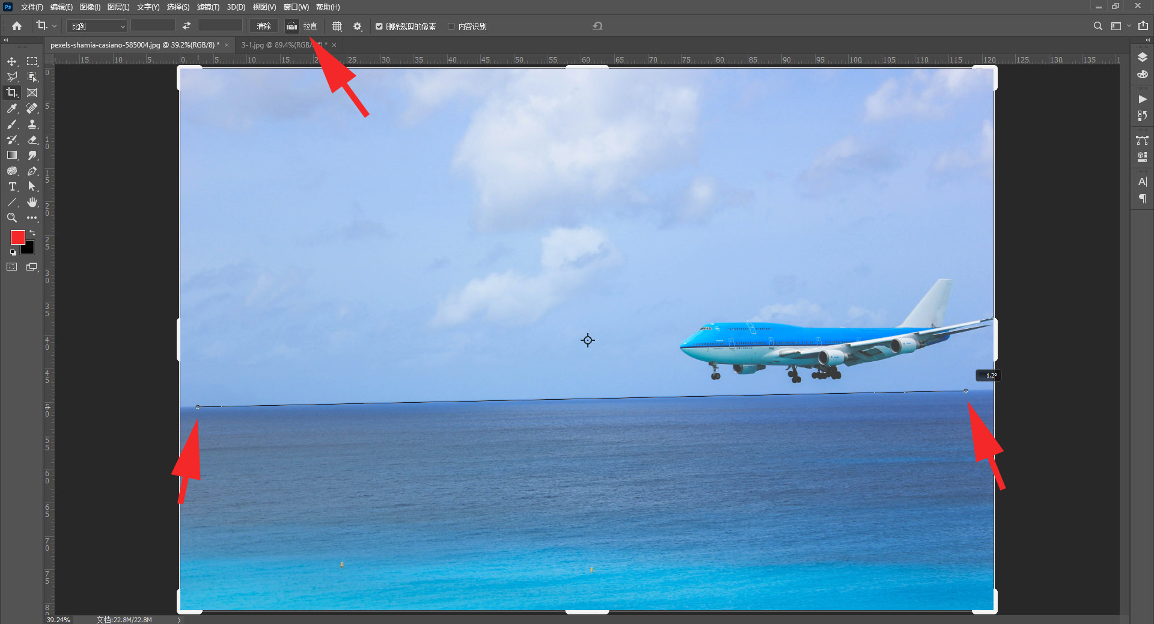Image resolution: width=1154 pixels, height=624 pixels.
Task: Select the Clone Stamp tool
Action: tap(32, 124)
